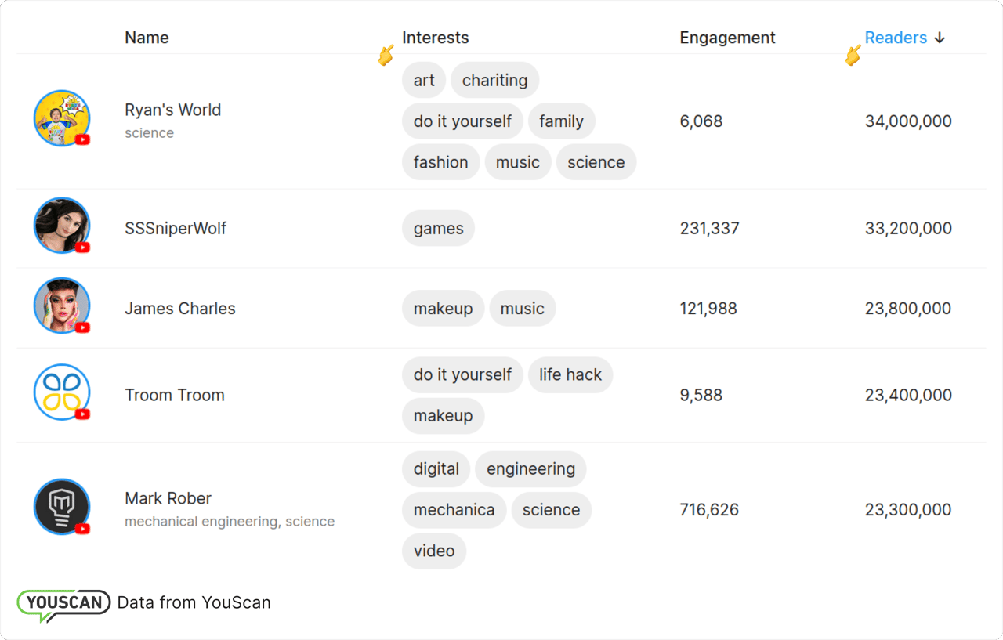
Task: Click the YouScan logo
Action: [63, 604]
